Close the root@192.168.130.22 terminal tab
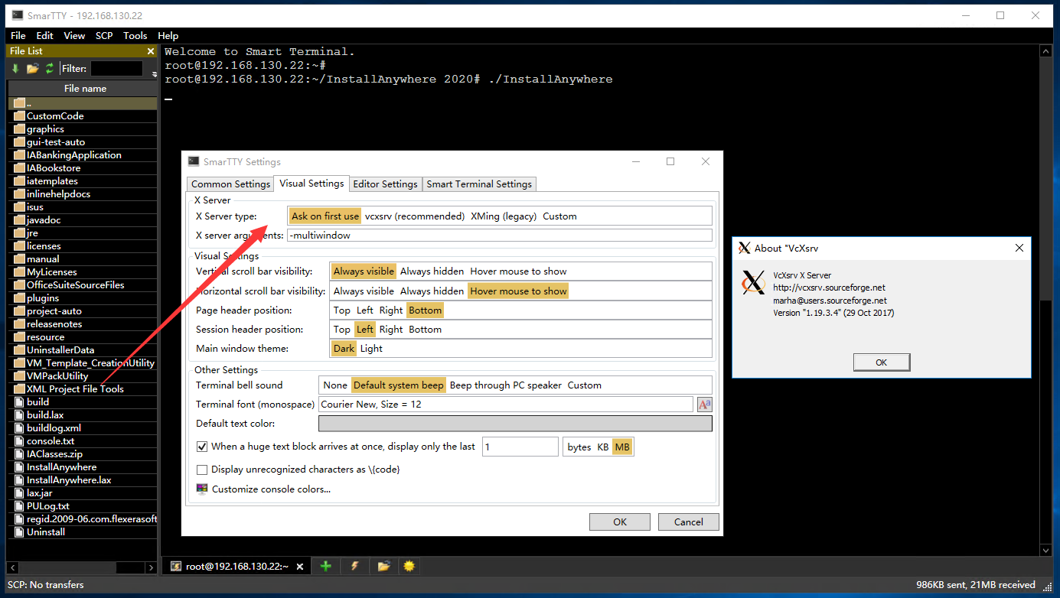1060x598 pixels. (x=300, y=567)
